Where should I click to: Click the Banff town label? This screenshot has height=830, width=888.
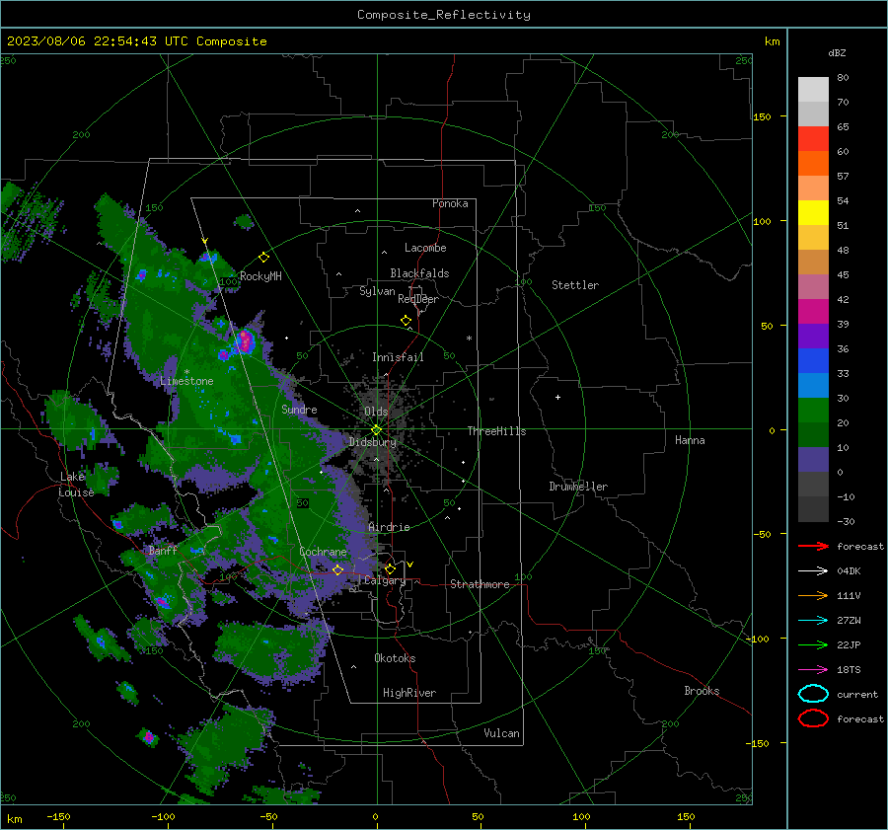163,551
